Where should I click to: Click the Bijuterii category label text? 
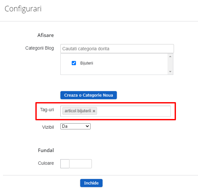(x=87, y=63)
